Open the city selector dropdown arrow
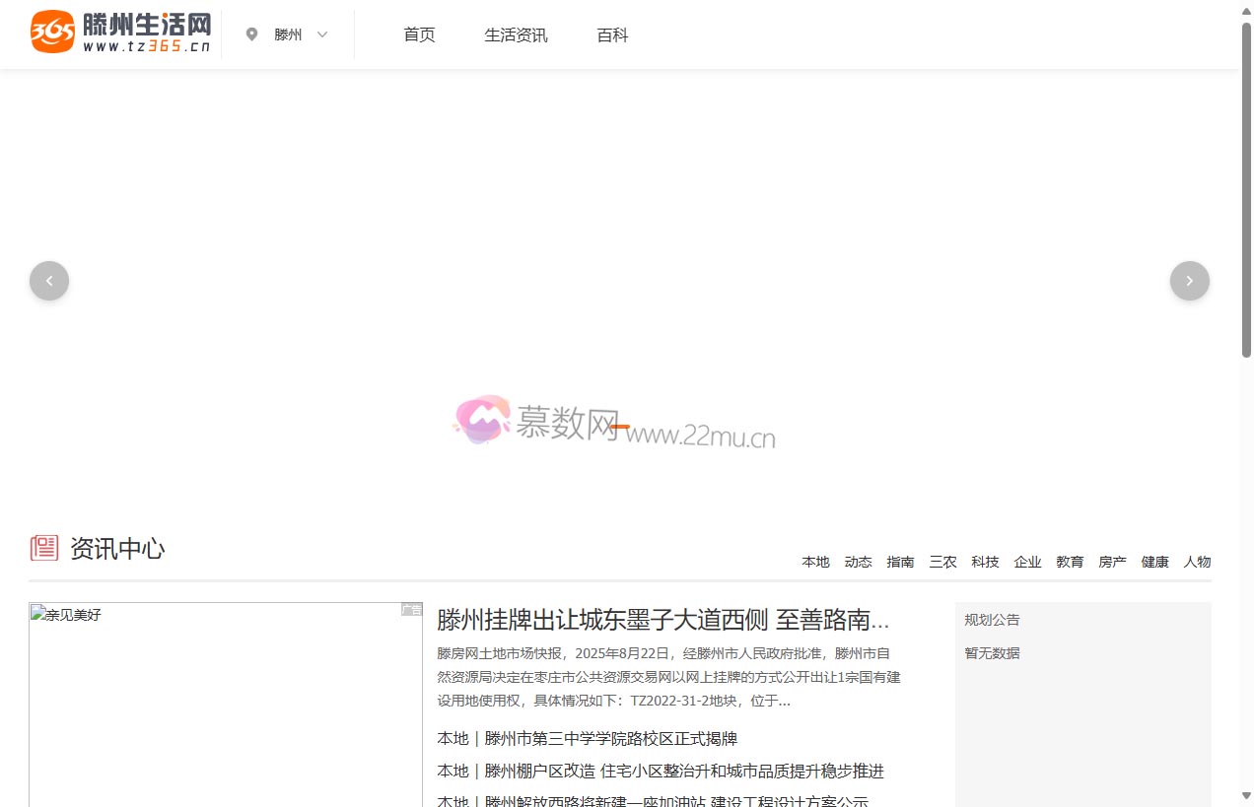Viewport: 1254px width, 807px height. pos(322,34)
